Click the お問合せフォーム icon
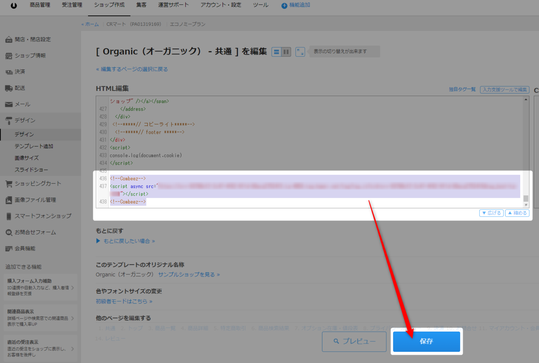This screenshot has height=363, width=539. click(x=9, y=233)
